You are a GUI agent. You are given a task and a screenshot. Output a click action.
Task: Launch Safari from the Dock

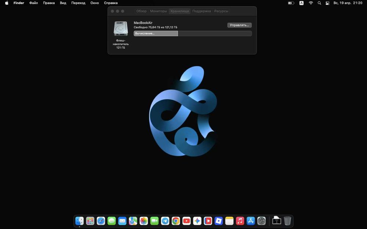point(101,221)
